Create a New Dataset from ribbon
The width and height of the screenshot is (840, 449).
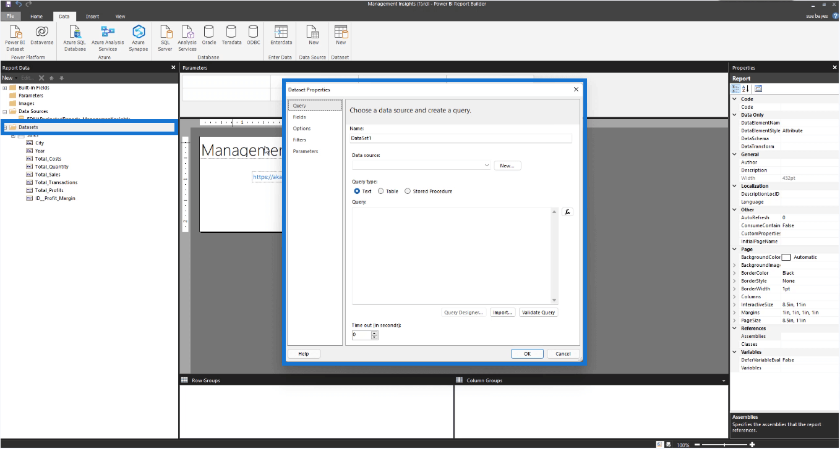point(341,35)
